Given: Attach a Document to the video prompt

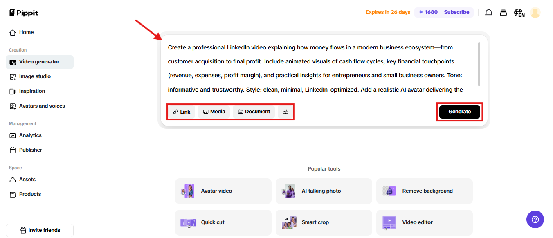Looking at the screenshot, I should pos(253,111).
